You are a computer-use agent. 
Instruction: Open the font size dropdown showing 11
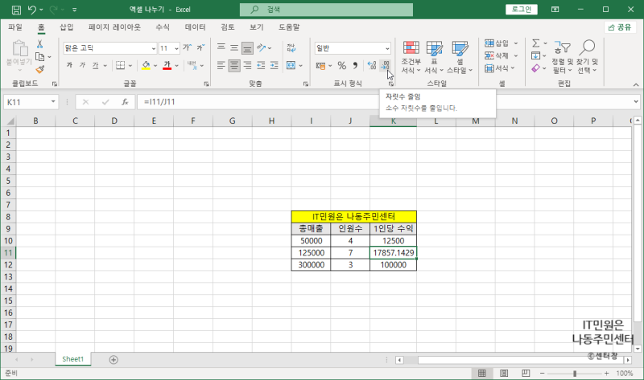176,48
